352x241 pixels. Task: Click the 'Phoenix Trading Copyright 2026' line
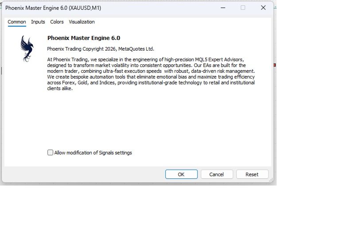tap(101, 49)
